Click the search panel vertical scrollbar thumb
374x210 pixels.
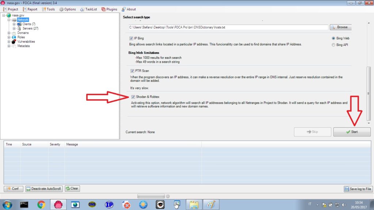(x=369, y=94)
